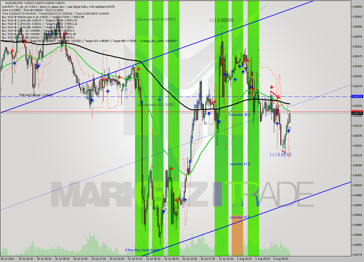364x262 pixels.
Task: Click the 0.65300 price axis label
Action: pyautogui.click(x=357, y=106)
